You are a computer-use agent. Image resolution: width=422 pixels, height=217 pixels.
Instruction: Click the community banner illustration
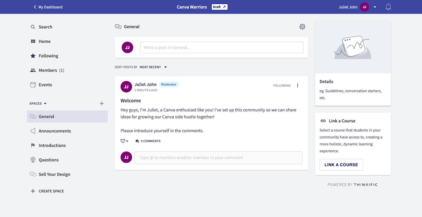click(353, 47)
